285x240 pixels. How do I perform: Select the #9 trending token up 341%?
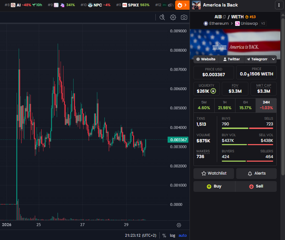61,5
